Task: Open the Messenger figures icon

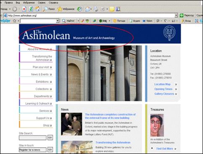Action: 118,9
